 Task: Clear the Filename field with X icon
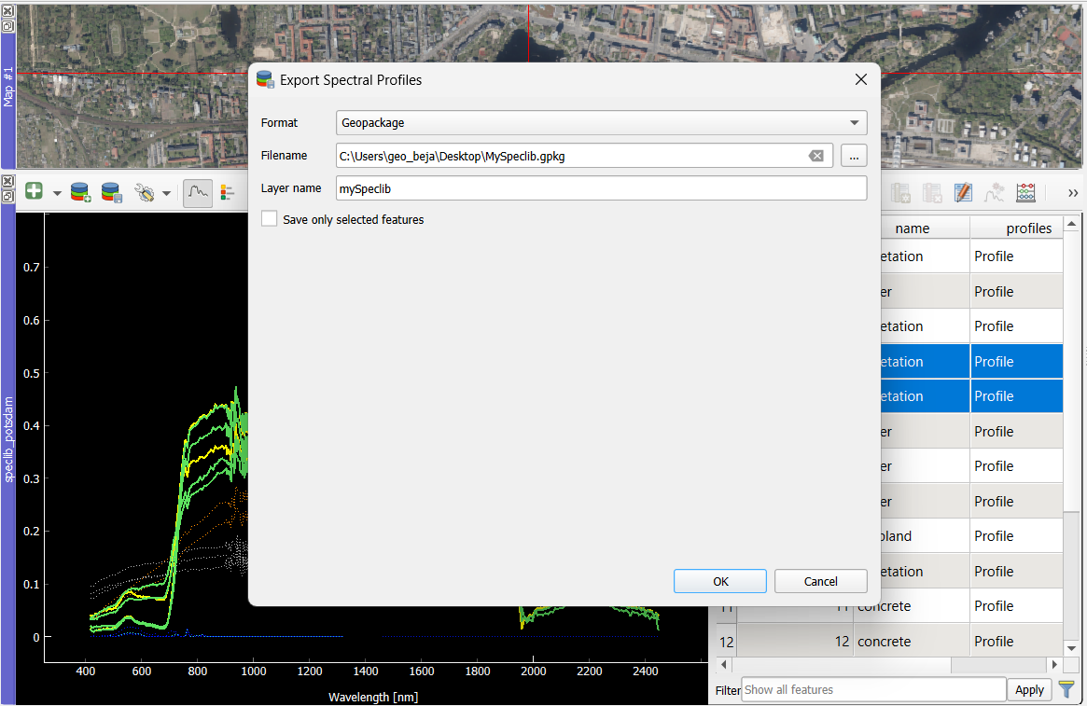[x=816, y=156]
